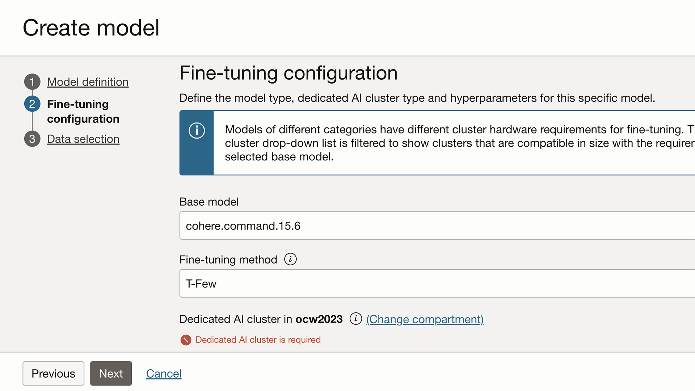This screenshot has height=391, width=695.
Task: Cancel the model creation wizard
Action: (164, 373)
